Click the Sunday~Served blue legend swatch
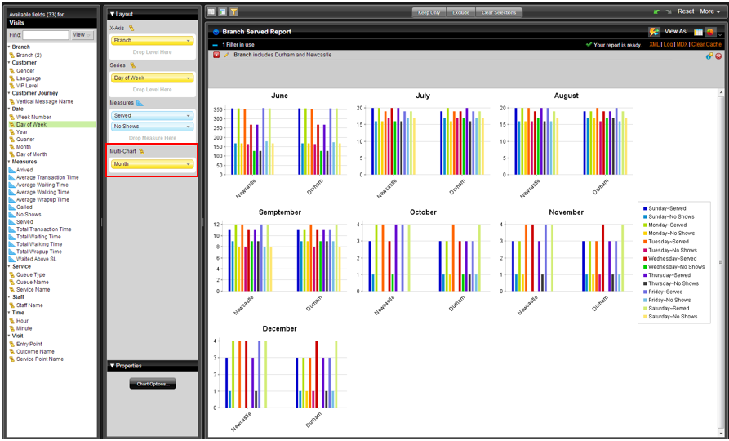This screenshot has height=441, width=729. (x=645, y=208)
